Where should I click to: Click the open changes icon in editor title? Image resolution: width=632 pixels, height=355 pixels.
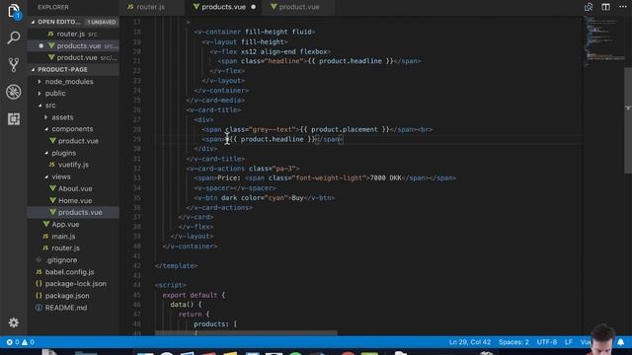(x=589, y=7)
